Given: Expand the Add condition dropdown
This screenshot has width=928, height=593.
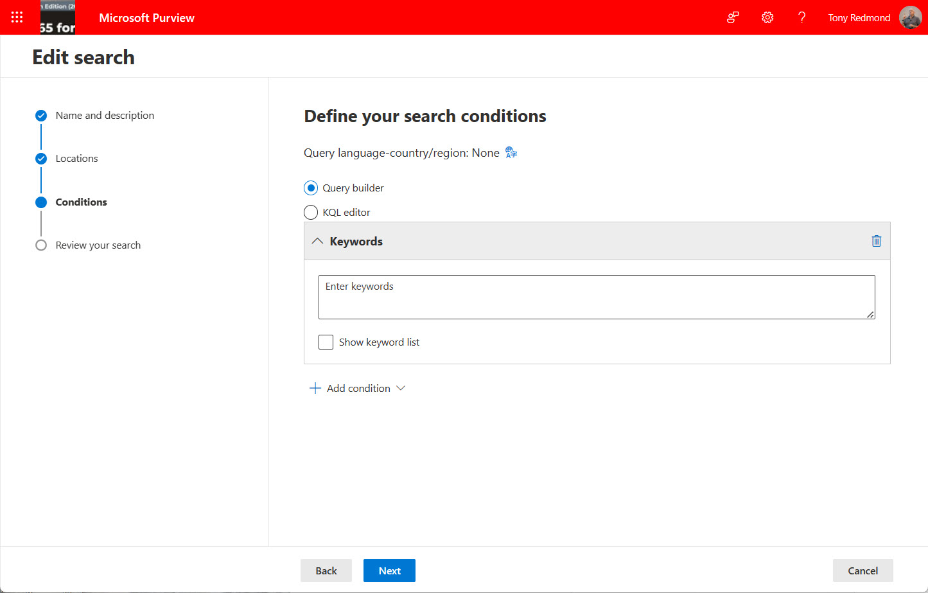Looking at the screenshot, I should [x=401, y=388].
